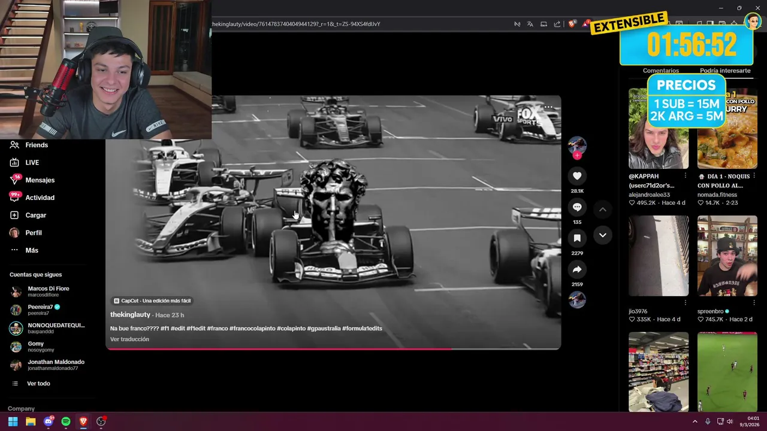Open the supermarket aisle video thumbnail
The image size is (767, 431).
point(659,372)
